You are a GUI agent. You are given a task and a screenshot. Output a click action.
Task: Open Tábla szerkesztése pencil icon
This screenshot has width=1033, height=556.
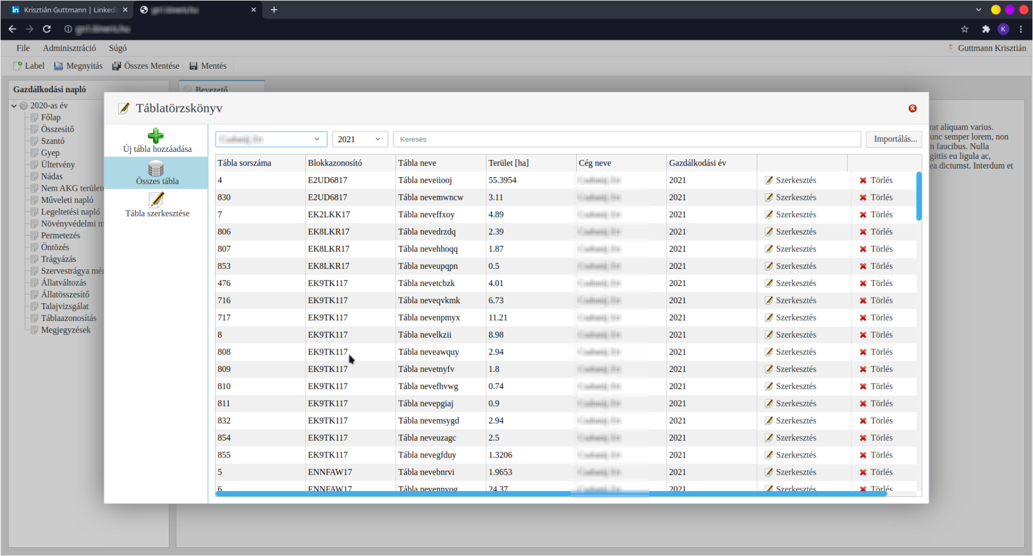[x=156, y=199]
